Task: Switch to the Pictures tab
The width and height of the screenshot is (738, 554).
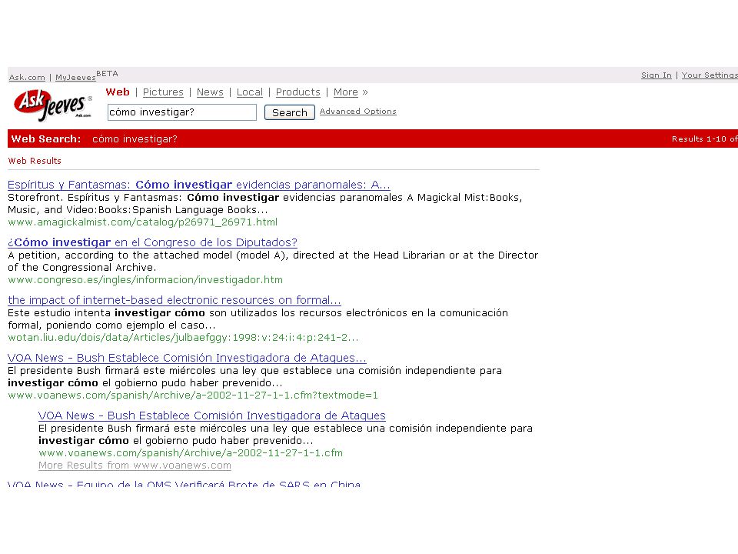Action: (x=163, y=92)
